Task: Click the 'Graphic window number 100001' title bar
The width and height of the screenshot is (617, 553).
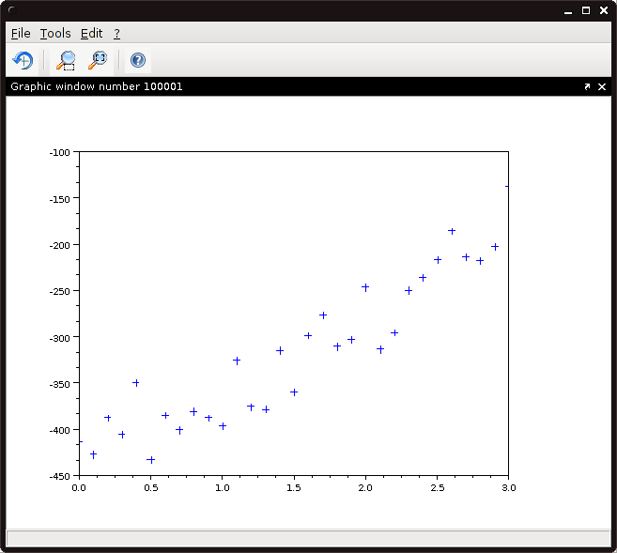Action: point(282,86)
